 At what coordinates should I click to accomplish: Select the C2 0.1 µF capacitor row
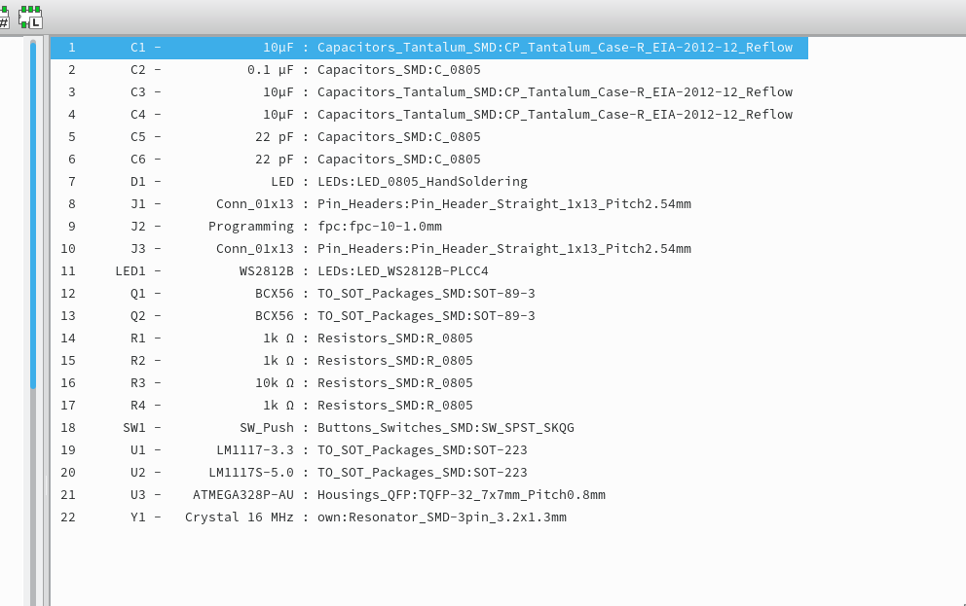[x=429, y=69]
